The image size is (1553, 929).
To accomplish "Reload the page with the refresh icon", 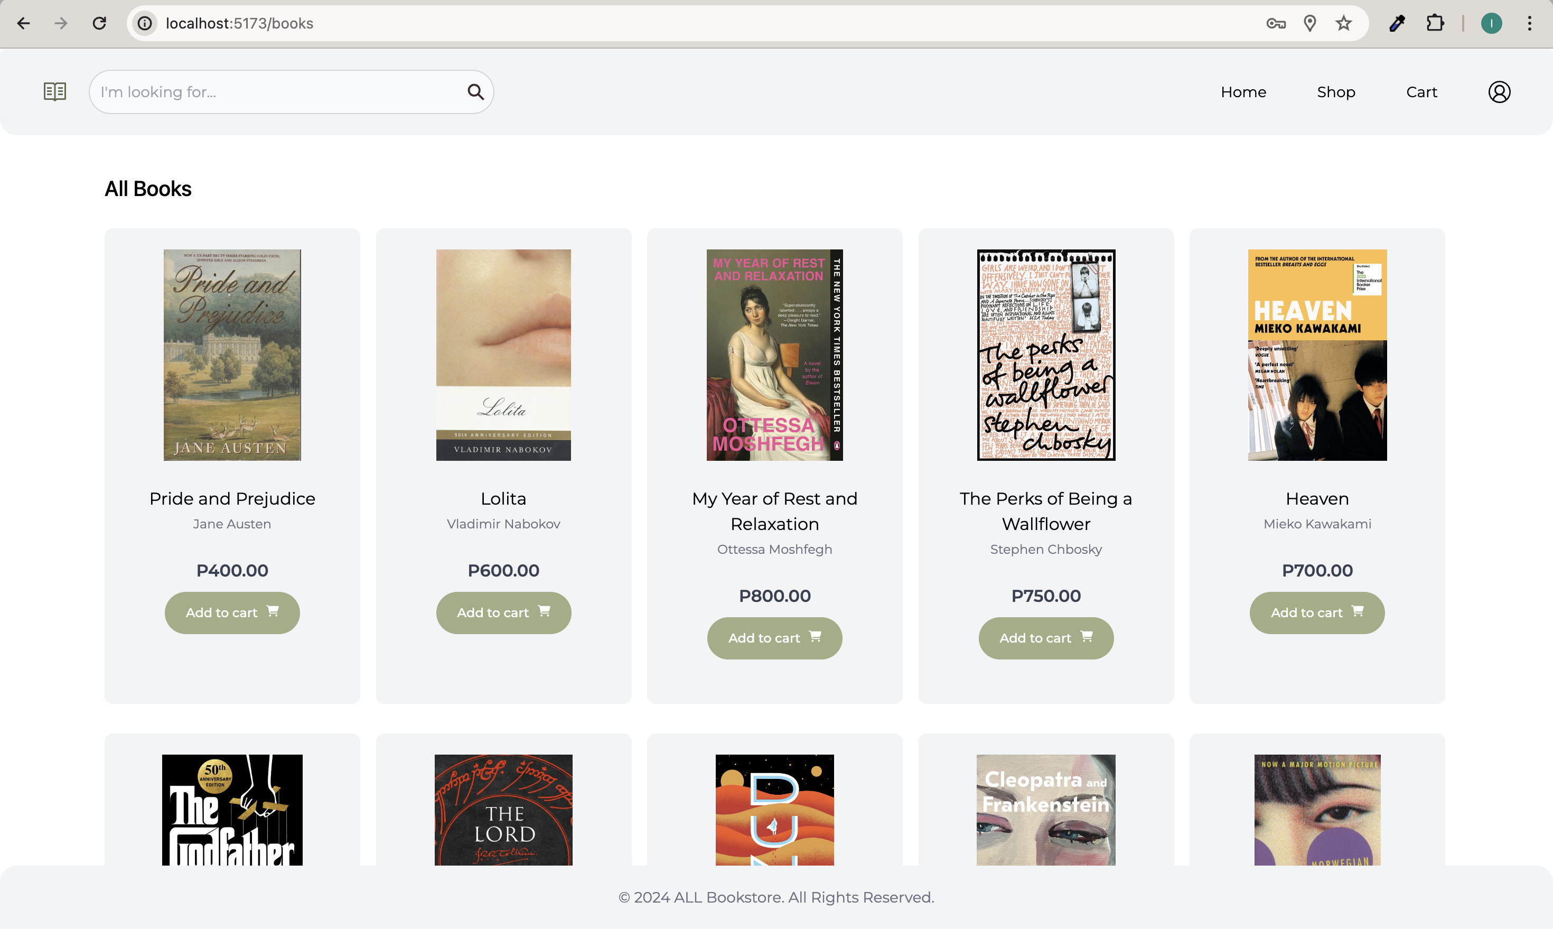I will pyautogui.click(x=99, y=23).
